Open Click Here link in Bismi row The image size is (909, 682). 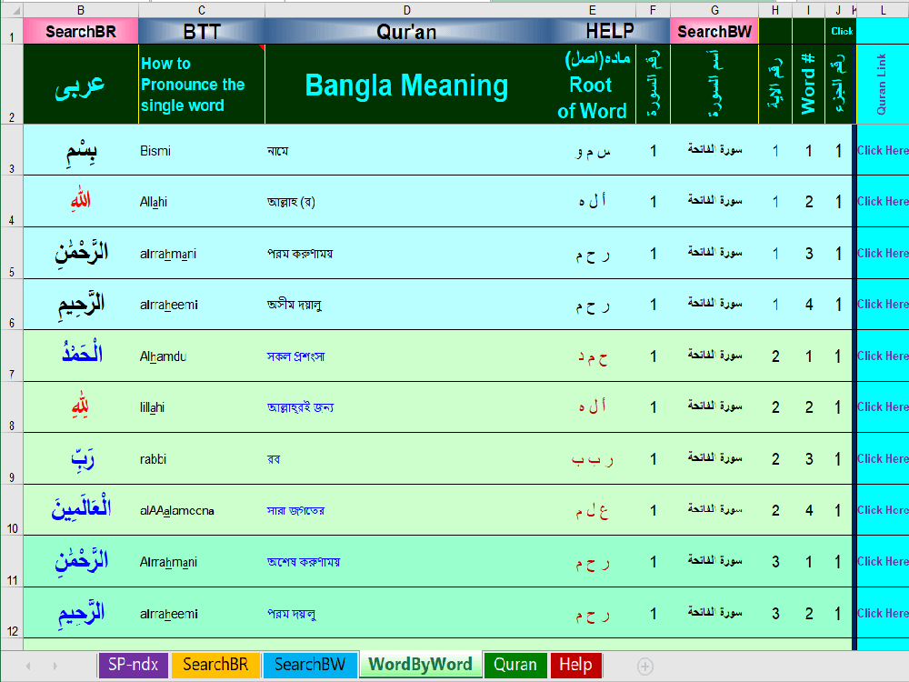[883, 150]
